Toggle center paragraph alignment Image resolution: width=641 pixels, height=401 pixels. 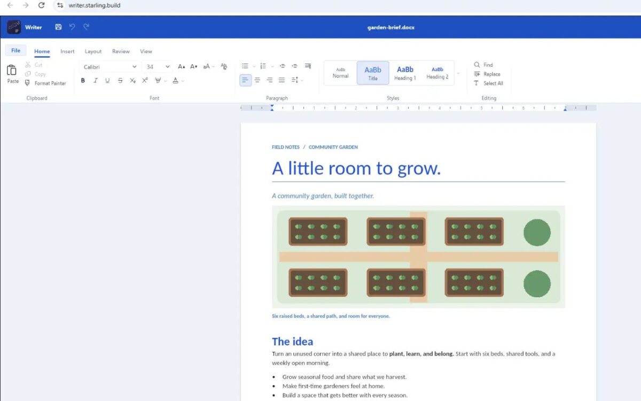[257, 80]
